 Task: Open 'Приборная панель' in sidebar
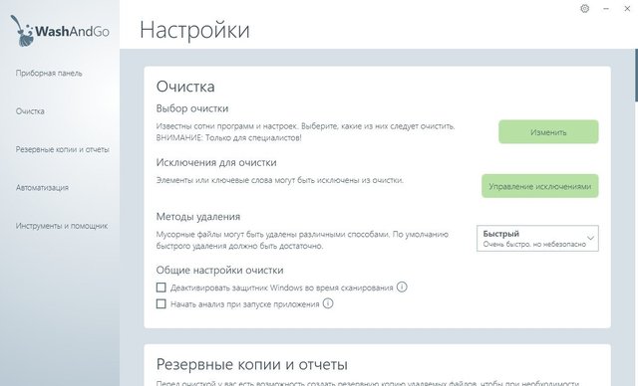click(x=49, y=73)
